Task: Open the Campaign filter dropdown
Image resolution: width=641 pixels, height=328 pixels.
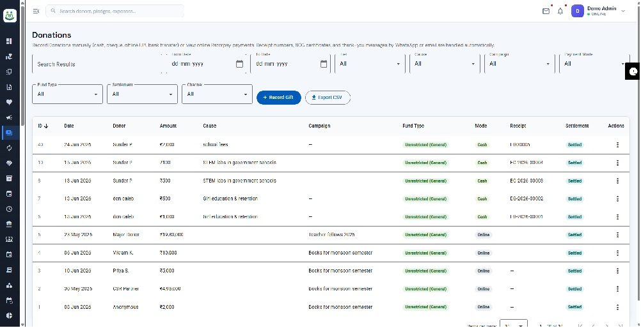Action: click(x=519, y=64)
